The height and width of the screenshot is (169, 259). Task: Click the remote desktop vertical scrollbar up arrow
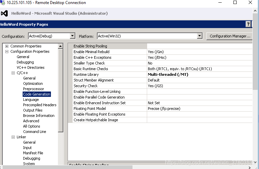click(x=255, y=11)
